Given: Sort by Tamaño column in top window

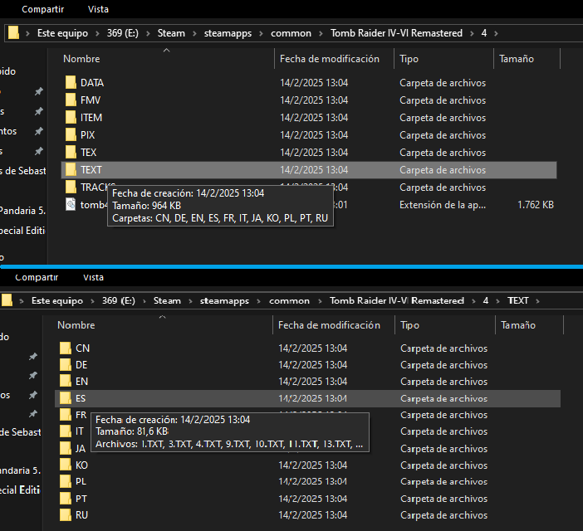Looking at the screenshot, I should tap(517, 59).
